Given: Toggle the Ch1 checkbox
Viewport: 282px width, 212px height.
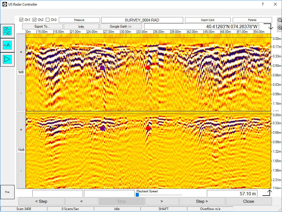Looking at the screenshot, I should [21, 20].
